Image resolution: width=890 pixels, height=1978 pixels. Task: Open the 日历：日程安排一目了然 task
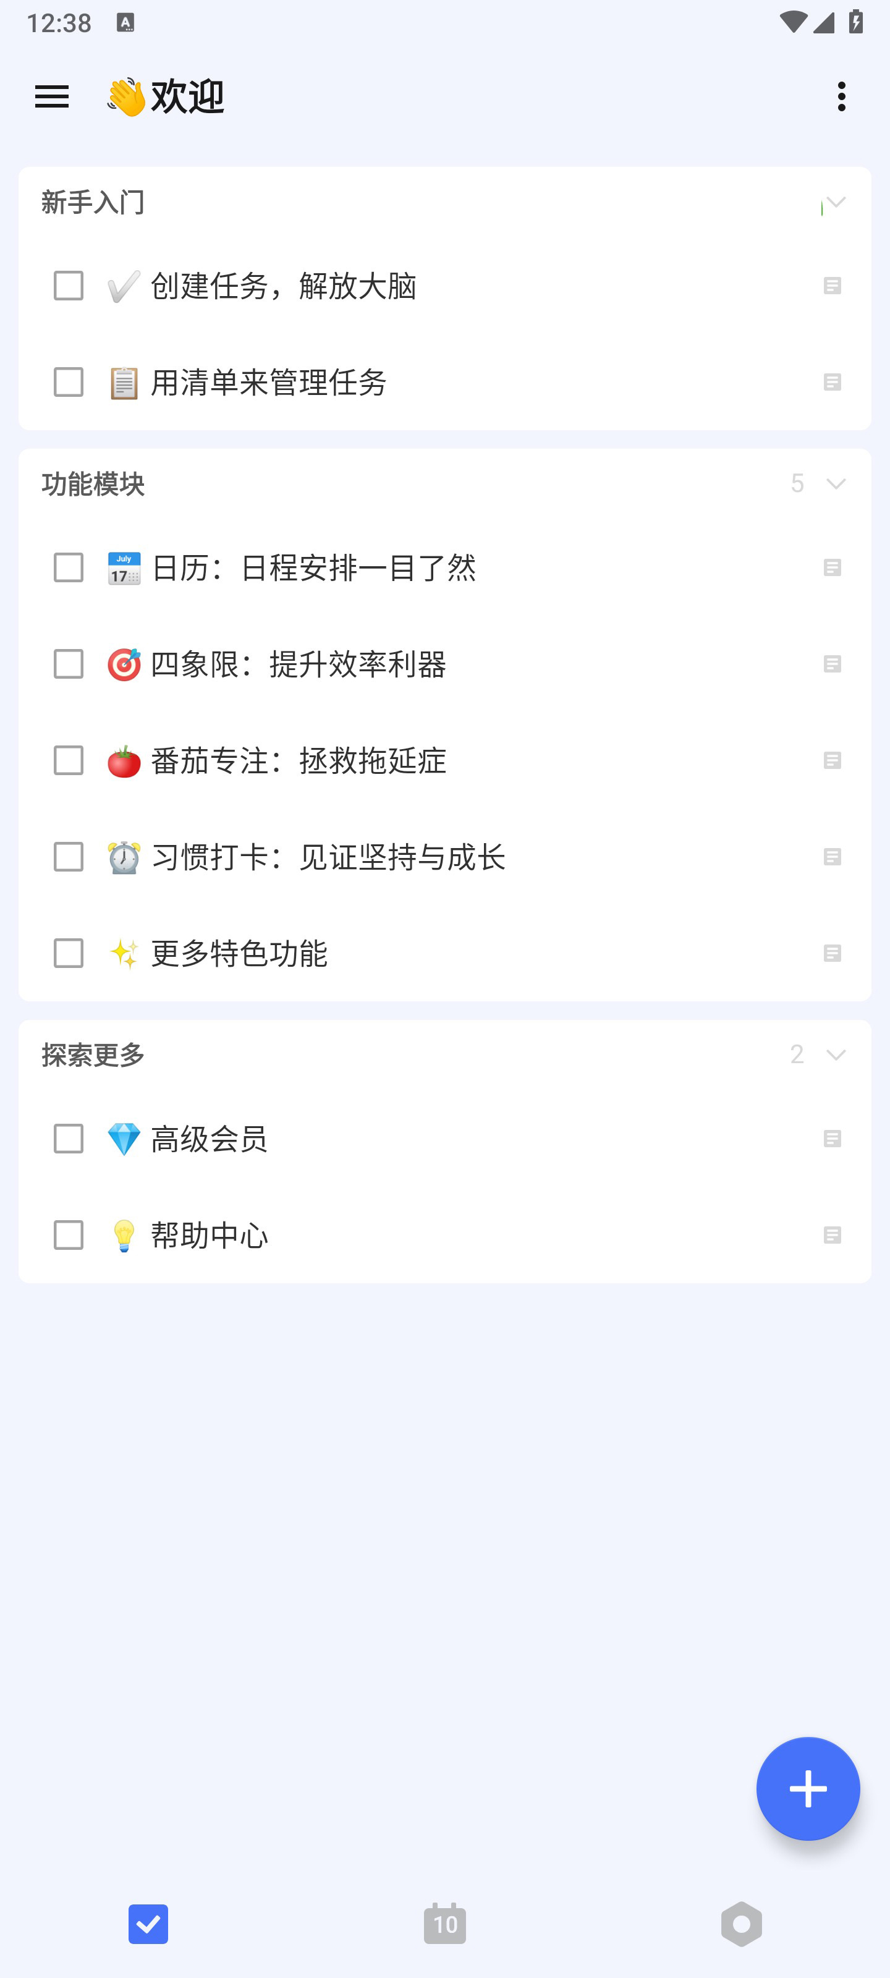point(444,568)
